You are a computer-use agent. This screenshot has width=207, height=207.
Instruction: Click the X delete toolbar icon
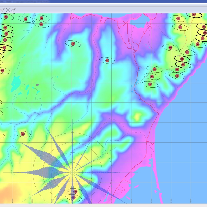click(8, 10)
